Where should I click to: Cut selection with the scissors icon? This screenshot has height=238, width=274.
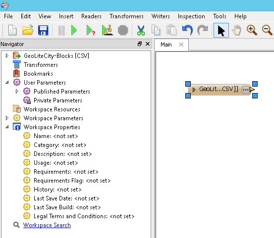point(141,30)
